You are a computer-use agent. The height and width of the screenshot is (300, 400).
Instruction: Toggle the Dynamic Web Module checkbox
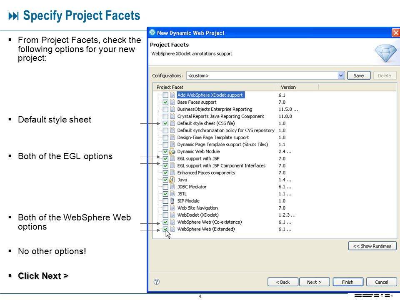coord(165,152)
